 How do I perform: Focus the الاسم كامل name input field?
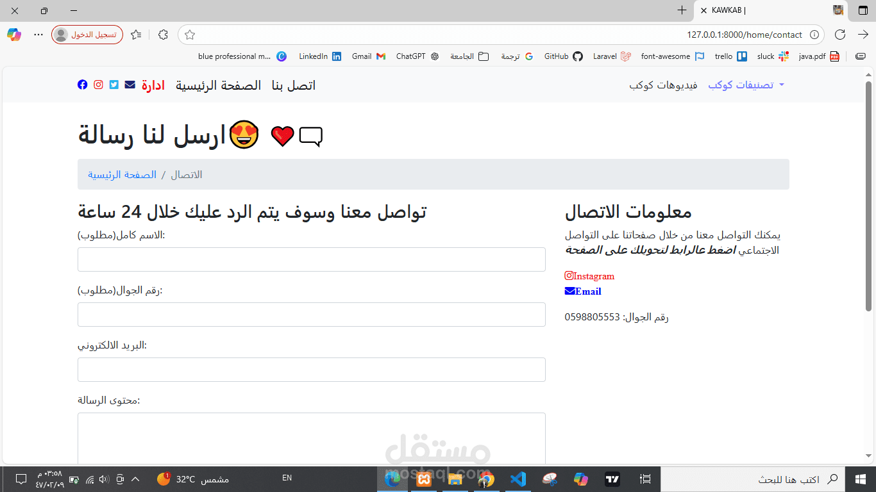pos(312,259)
